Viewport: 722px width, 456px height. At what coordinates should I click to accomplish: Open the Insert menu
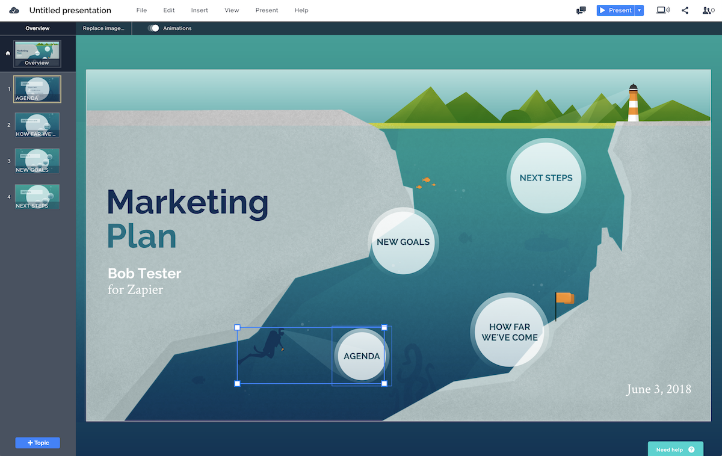pyautogui.click(x=199, y=10)
